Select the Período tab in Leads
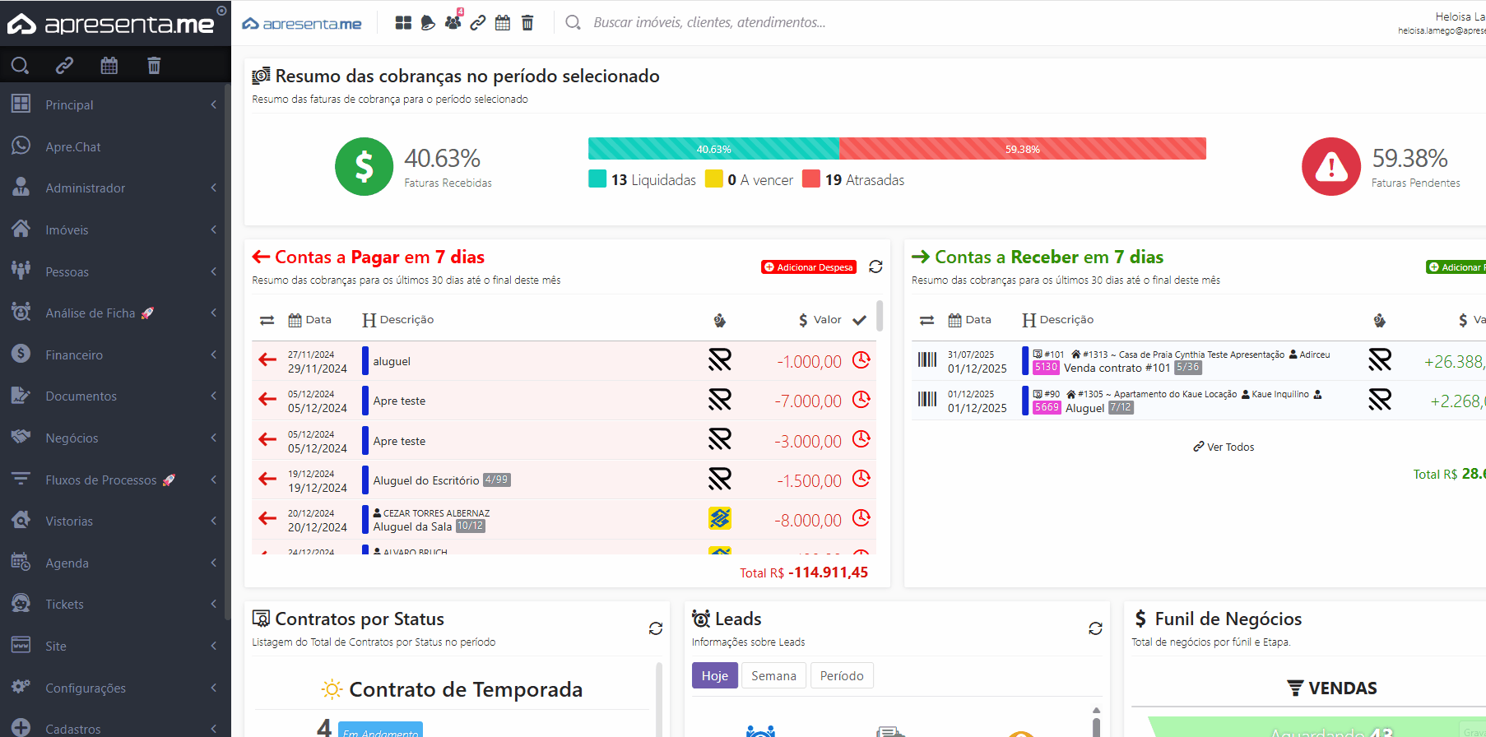Screen dimensions: 1486x737 [842, 675]
